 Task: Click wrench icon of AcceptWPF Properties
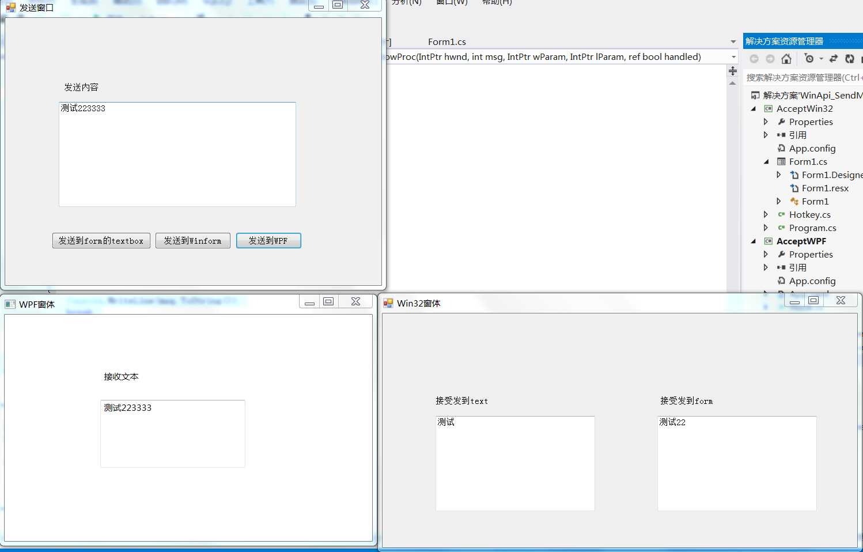click(782, 254)
